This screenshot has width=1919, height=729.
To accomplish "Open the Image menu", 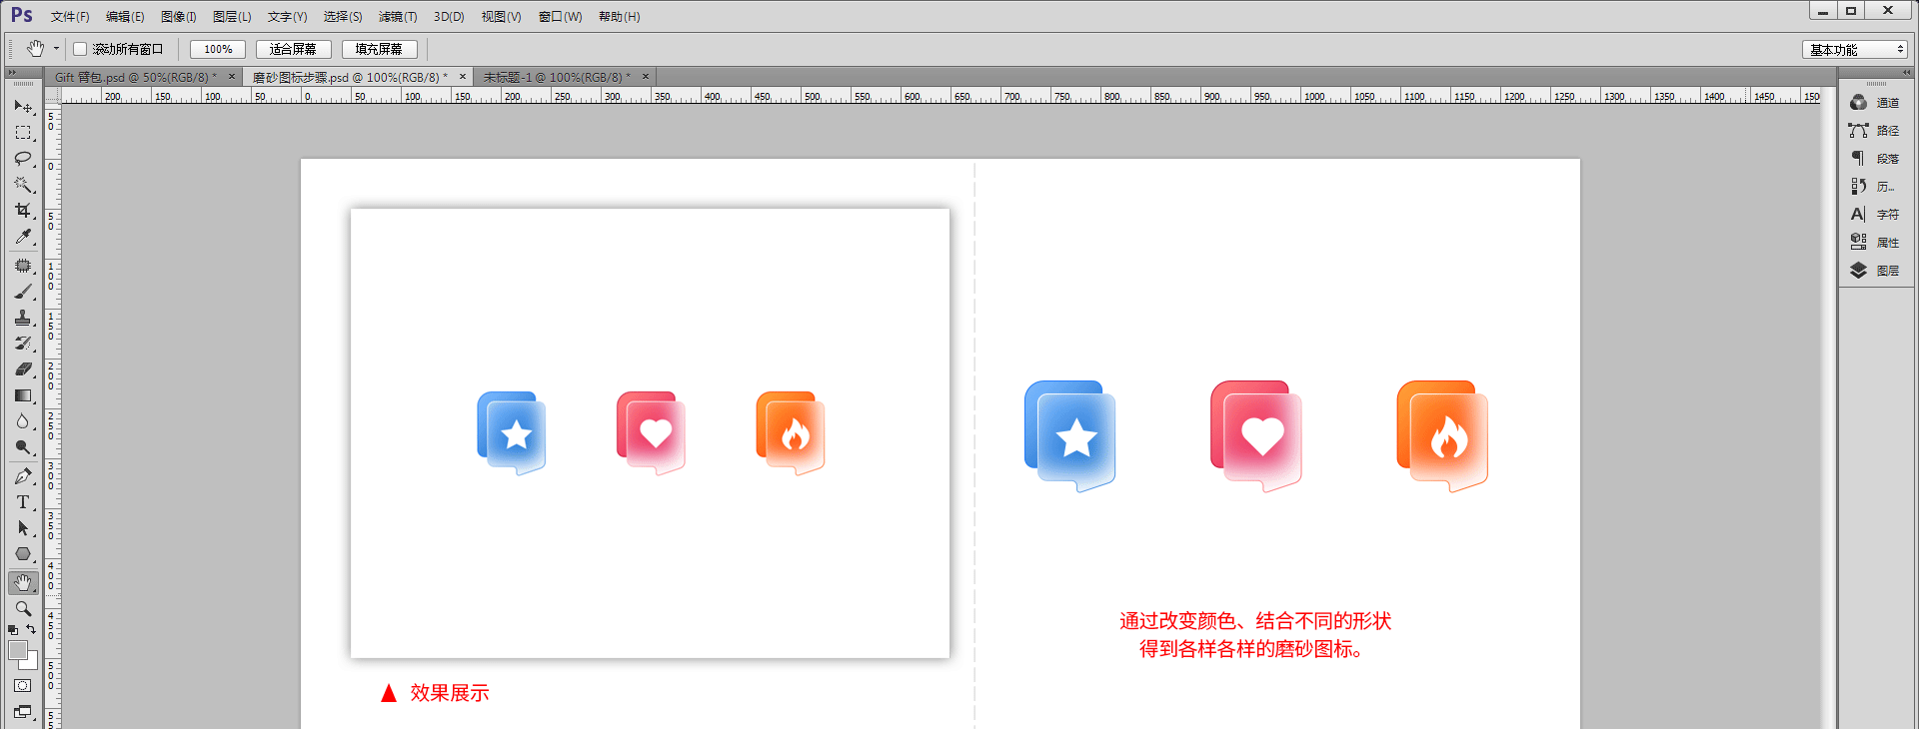I will 179,17.
